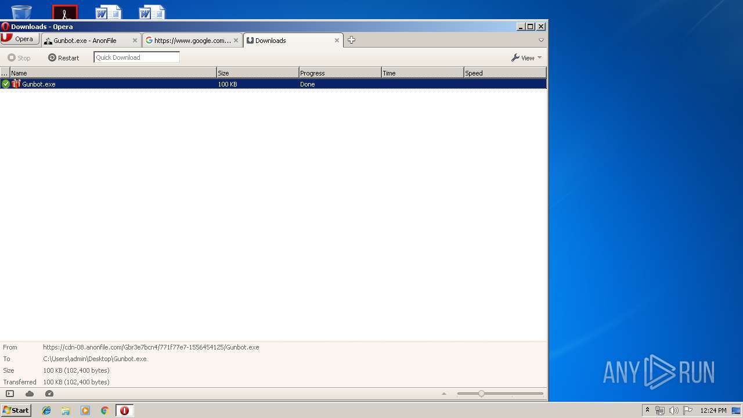Adjust the zoom slider handle
This screenshot has height=418, width=743.
click(481, 394)
